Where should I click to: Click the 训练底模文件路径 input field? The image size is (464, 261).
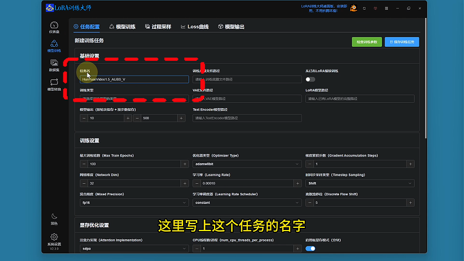click(x=247, y=79)
